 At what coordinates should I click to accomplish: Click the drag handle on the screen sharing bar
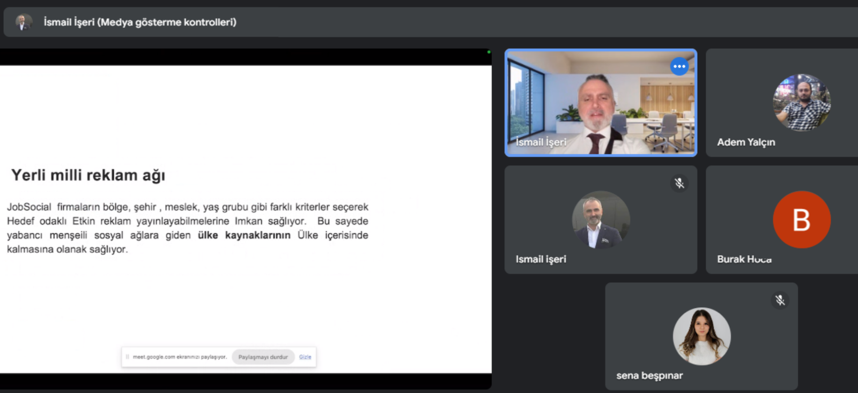click(127, 357)
